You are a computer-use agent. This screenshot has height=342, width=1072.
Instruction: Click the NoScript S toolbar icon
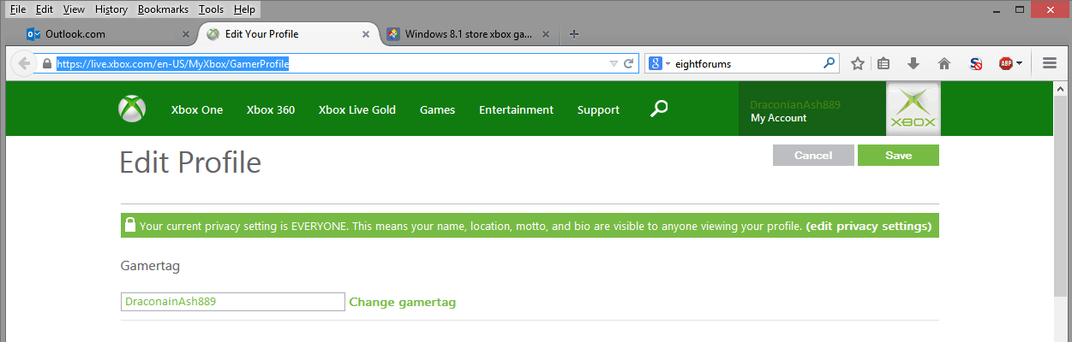pos(975,63)
